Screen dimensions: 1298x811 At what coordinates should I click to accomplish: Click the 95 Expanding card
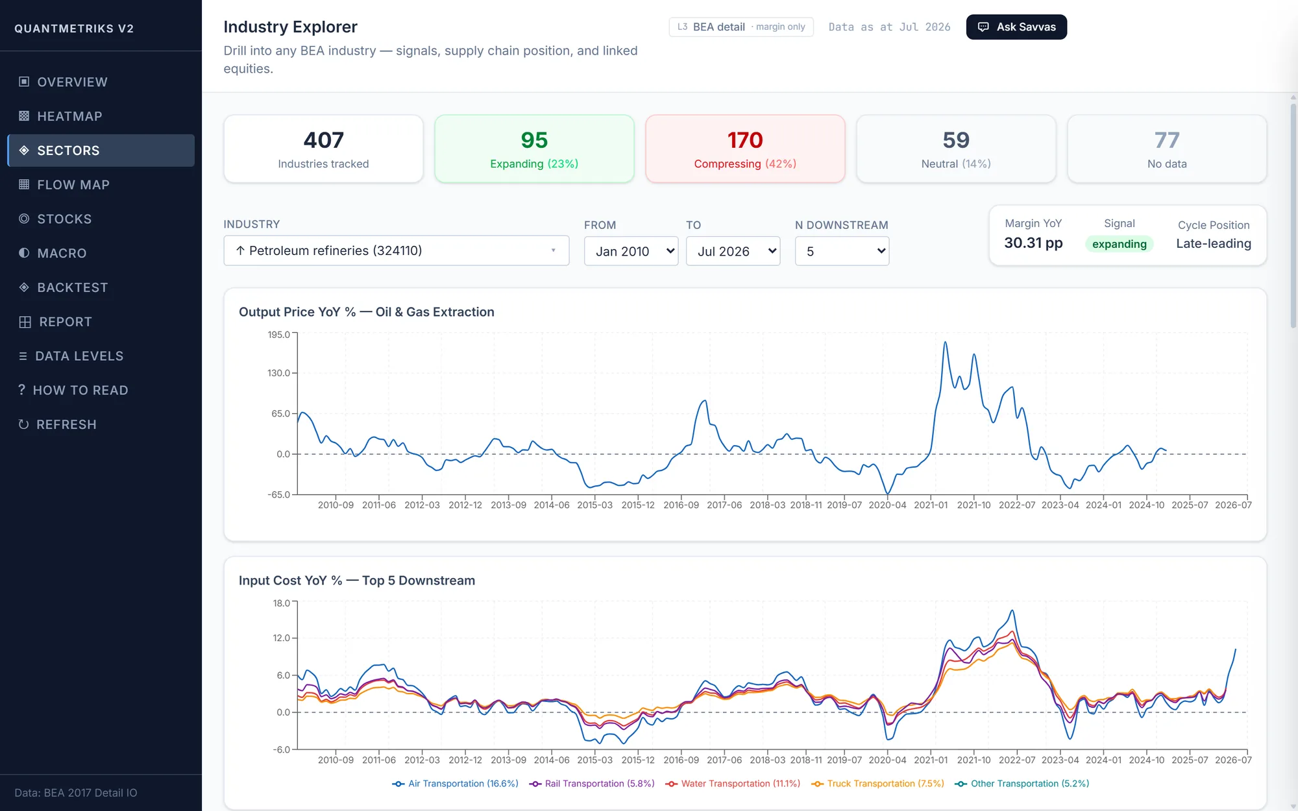tap(534, 149)
